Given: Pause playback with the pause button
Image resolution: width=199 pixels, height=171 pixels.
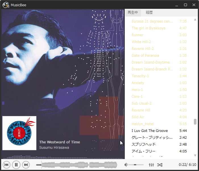Looking at the screenshot, I should 16,165.
